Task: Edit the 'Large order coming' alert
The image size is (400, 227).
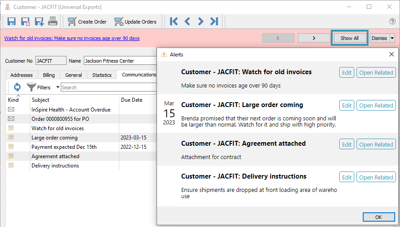Action: click(x=347, y=105)
